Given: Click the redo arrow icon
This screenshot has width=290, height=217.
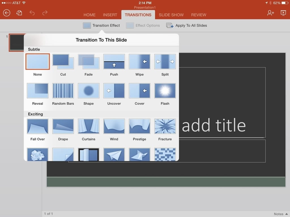Looking at the screenshot, I should (x=45, y=13).
